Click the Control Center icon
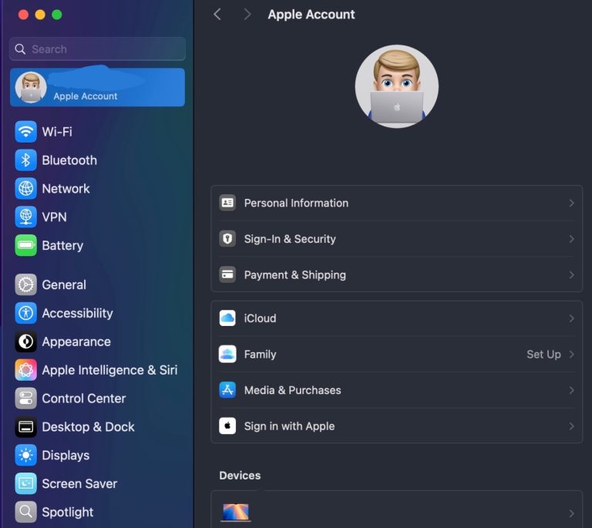Viewport: 592px width, 528px height. click(x=26, y=399)
